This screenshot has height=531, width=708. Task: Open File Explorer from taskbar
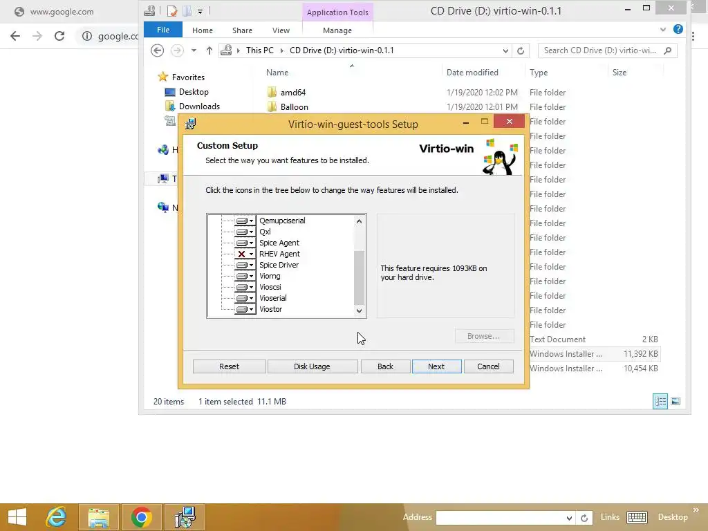pyautogui.click(x=99, y=517)
